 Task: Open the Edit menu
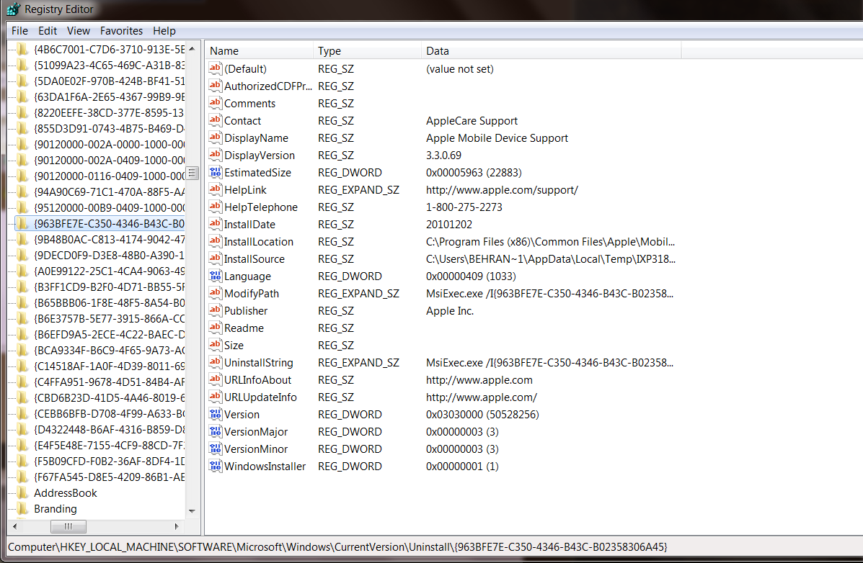coord(48,31)
